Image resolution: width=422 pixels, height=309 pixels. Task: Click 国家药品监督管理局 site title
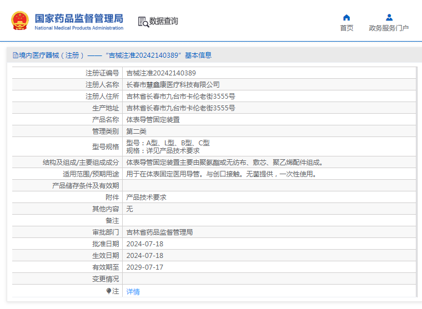(79, 18)
